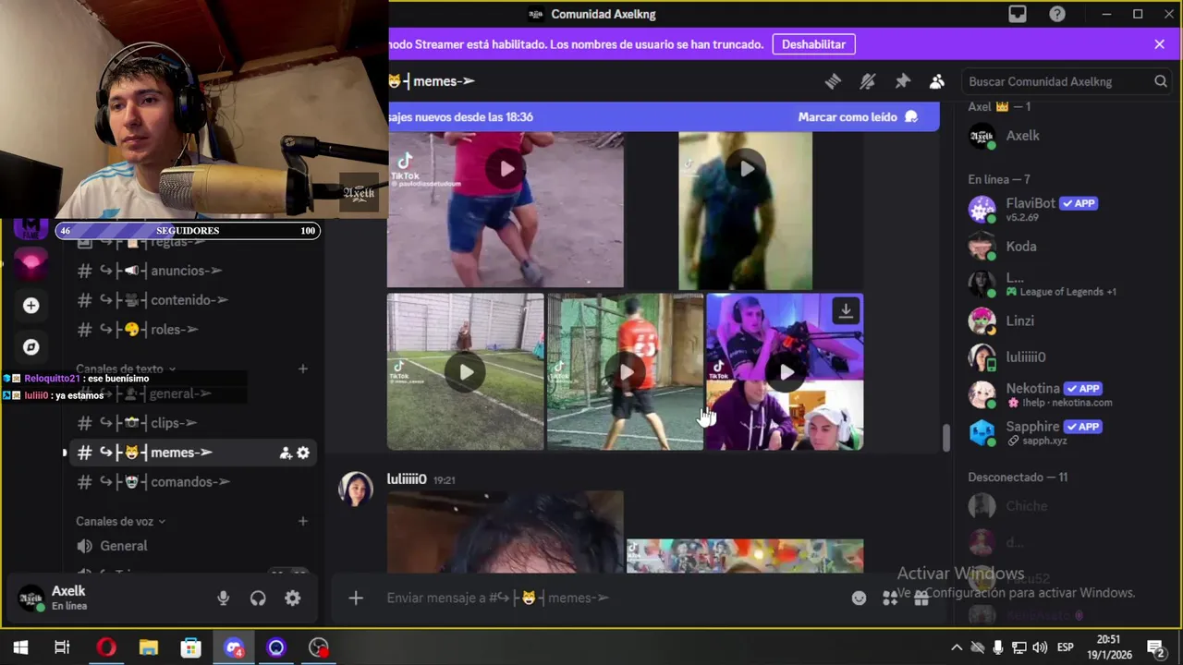1183x665 pixels.
Task: Dismiss the Streamer mode banner
Action: (x=1159, y=43)
